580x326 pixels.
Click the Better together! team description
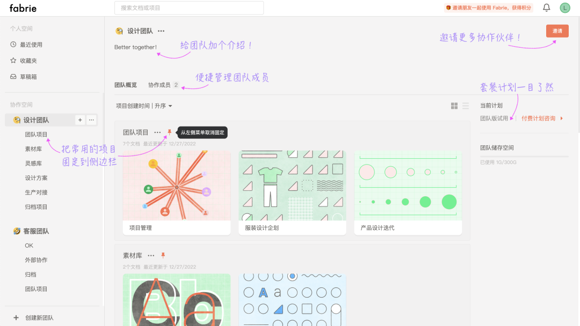pos(135,47)
